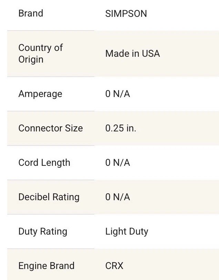Viewport: 219px width, 280px height.
Task: Click the Decibel Rating 0 N/A value
Action: [118, 197]
